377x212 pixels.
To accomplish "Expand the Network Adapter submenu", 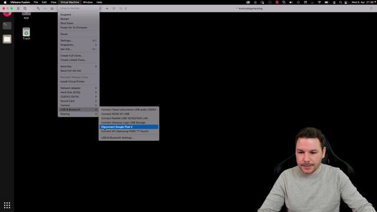I will coord(78,88).
